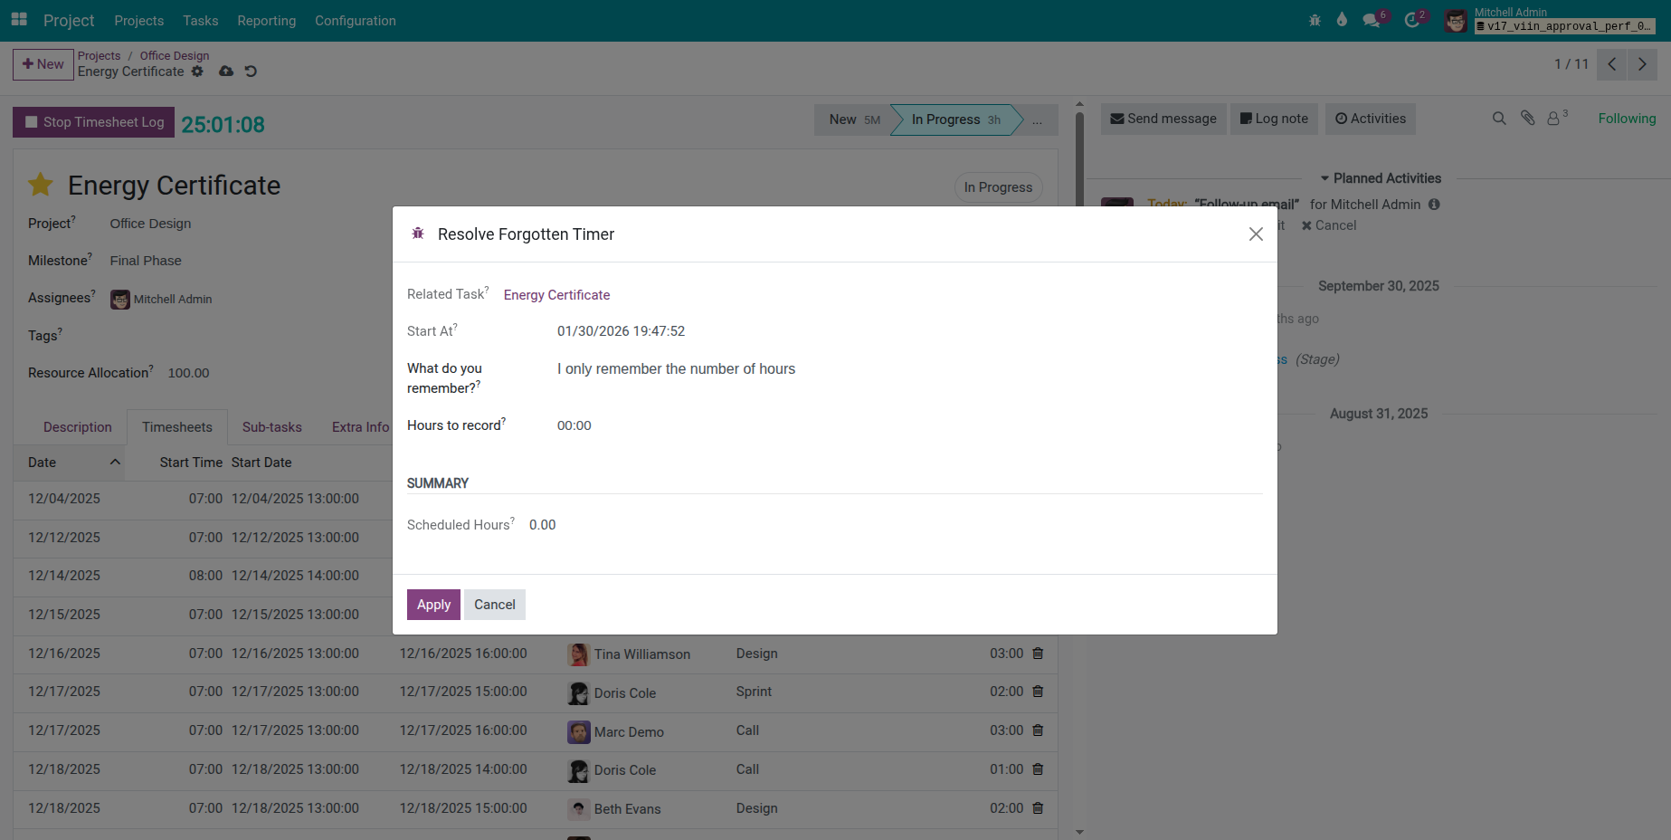This screenshot has height=840, width=1671.
Task: Open the activities clock icon in navbar
Action: 1411,20
